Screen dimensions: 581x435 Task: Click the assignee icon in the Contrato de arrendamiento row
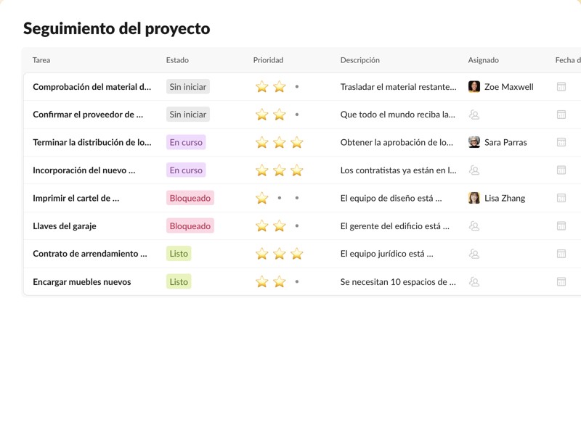[474, 254]
